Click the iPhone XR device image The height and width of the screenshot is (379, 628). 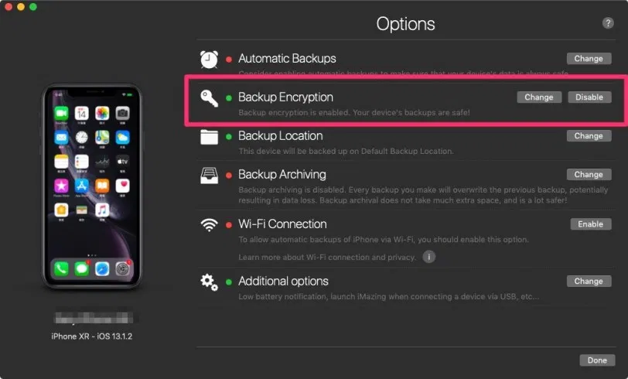pos(92,186)
